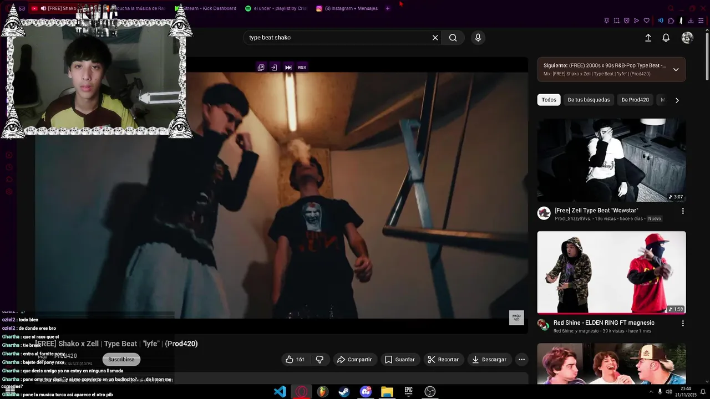The image size is (710, 399).
Task: Click the Compartir share button
Action: tap(354, 360)
